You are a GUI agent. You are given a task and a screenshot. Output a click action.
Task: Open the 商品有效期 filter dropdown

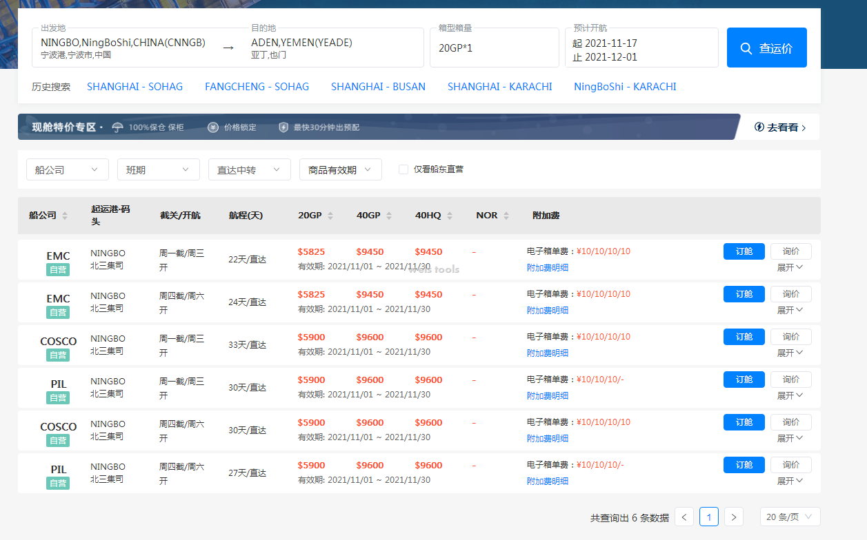tap(340, 169)
